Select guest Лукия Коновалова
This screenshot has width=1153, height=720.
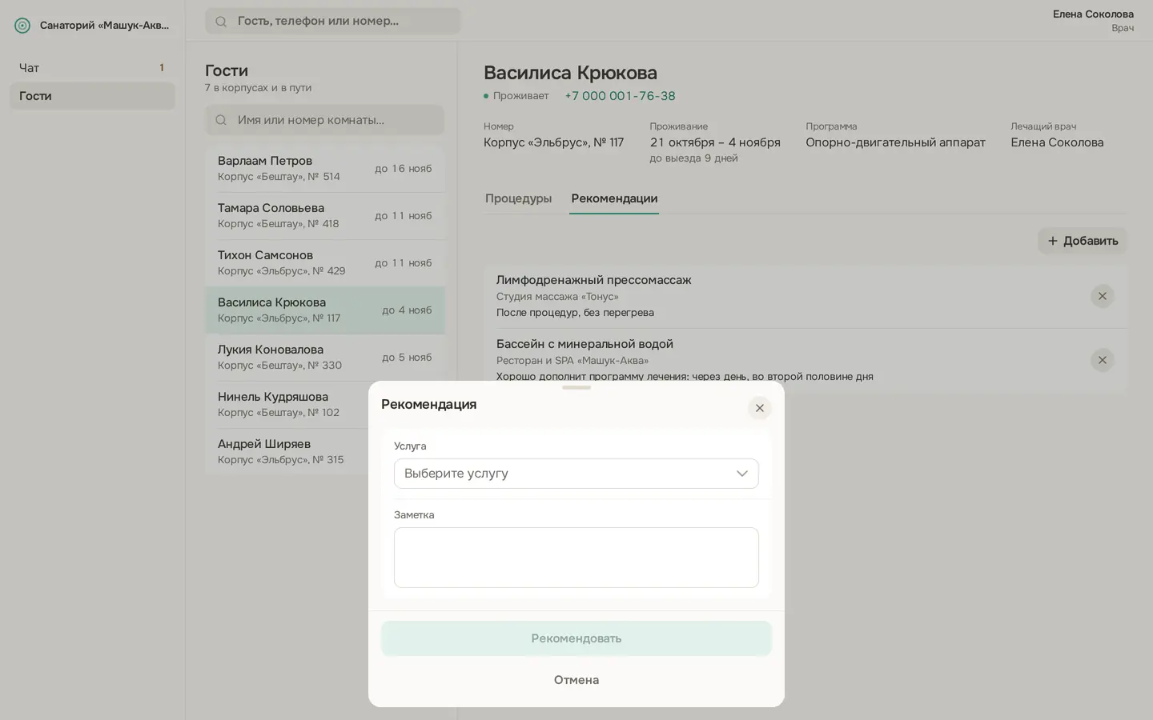coord(324,358)
